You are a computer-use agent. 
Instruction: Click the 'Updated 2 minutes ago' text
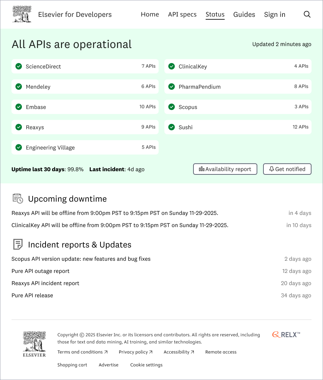tap(282, 44)
